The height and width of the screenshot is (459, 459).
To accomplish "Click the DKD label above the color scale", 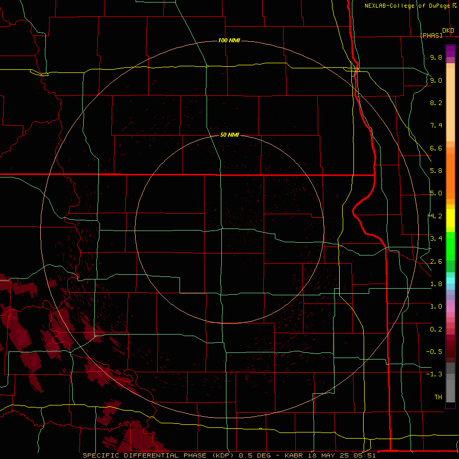I will point(448,30).
